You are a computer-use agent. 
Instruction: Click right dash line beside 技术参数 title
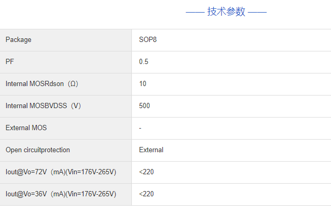(x=257, y=12)
